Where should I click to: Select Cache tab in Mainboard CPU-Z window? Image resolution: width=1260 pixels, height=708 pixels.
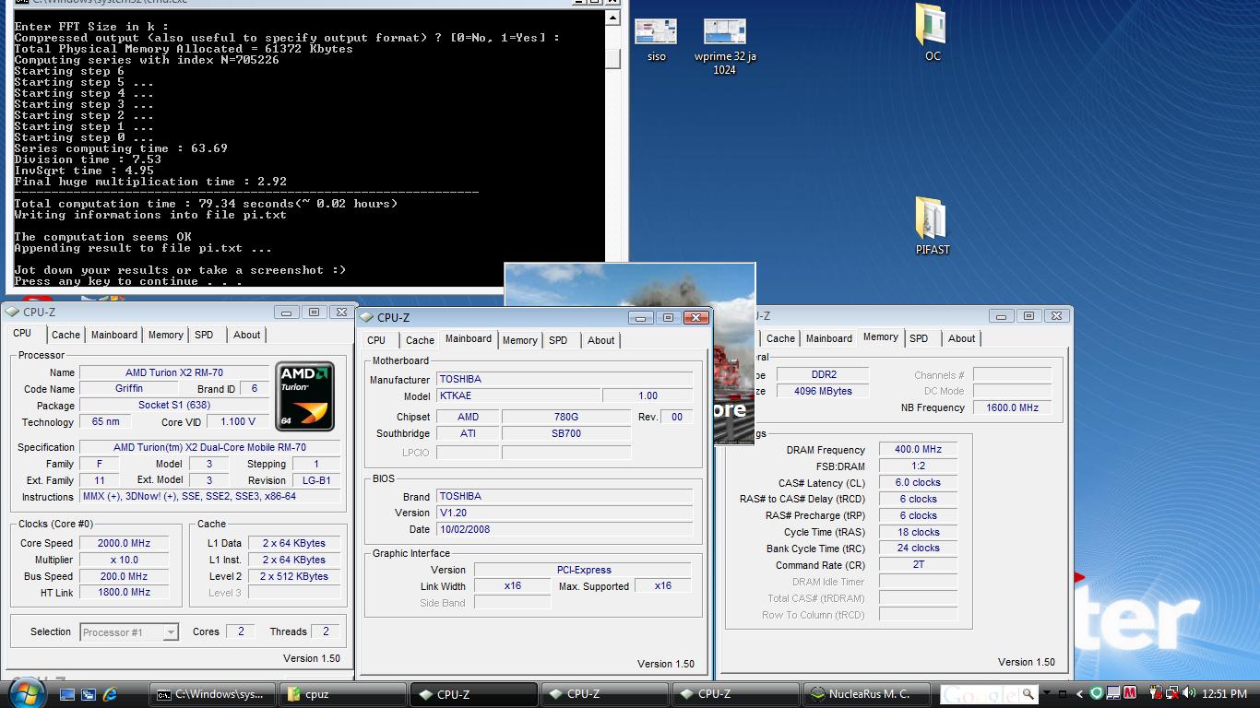tap(420, 340)
